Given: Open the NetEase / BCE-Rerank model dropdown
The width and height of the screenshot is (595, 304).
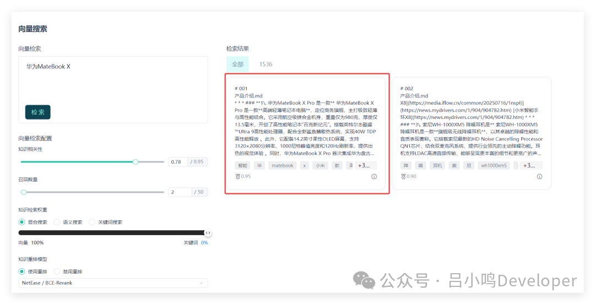Looking at the screenshot, I should [113, 283].
